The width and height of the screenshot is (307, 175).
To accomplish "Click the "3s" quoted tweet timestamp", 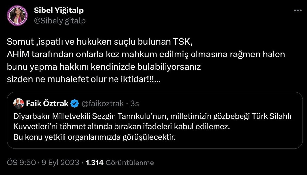I will (135, 104).
